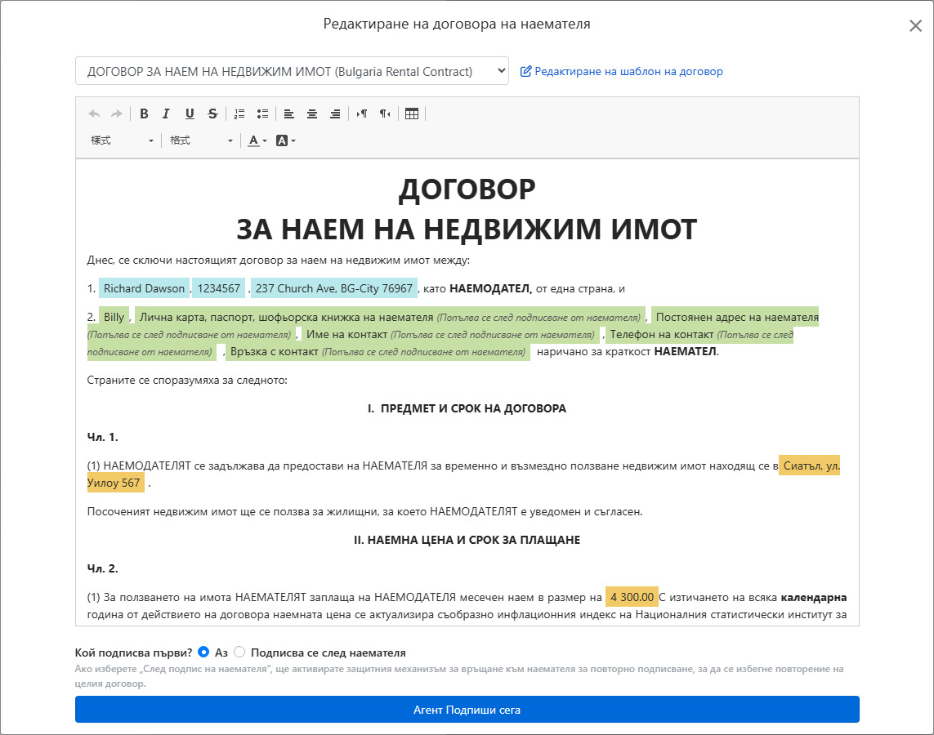Open the 樣式 styles dropdown
The height and width of the screenshot is (735, 934).
[x=122, y=140]
